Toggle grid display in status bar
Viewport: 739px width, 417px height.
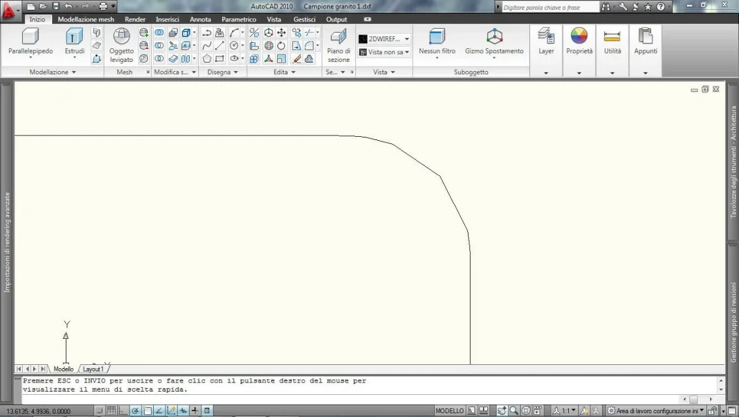point(111,411)
